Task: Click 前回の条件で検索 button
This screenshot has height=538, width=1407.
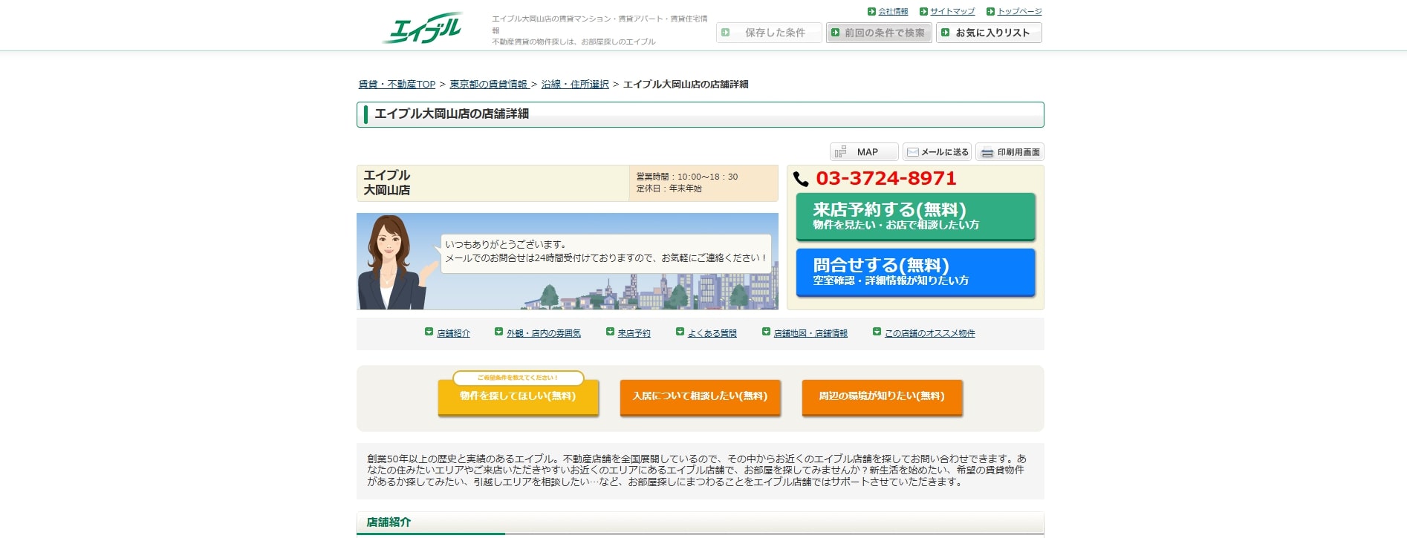Action: (879, 33)
